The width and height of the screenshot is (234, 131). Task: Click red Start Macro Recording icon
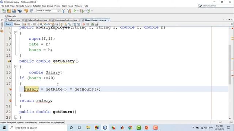pos(84,24)
